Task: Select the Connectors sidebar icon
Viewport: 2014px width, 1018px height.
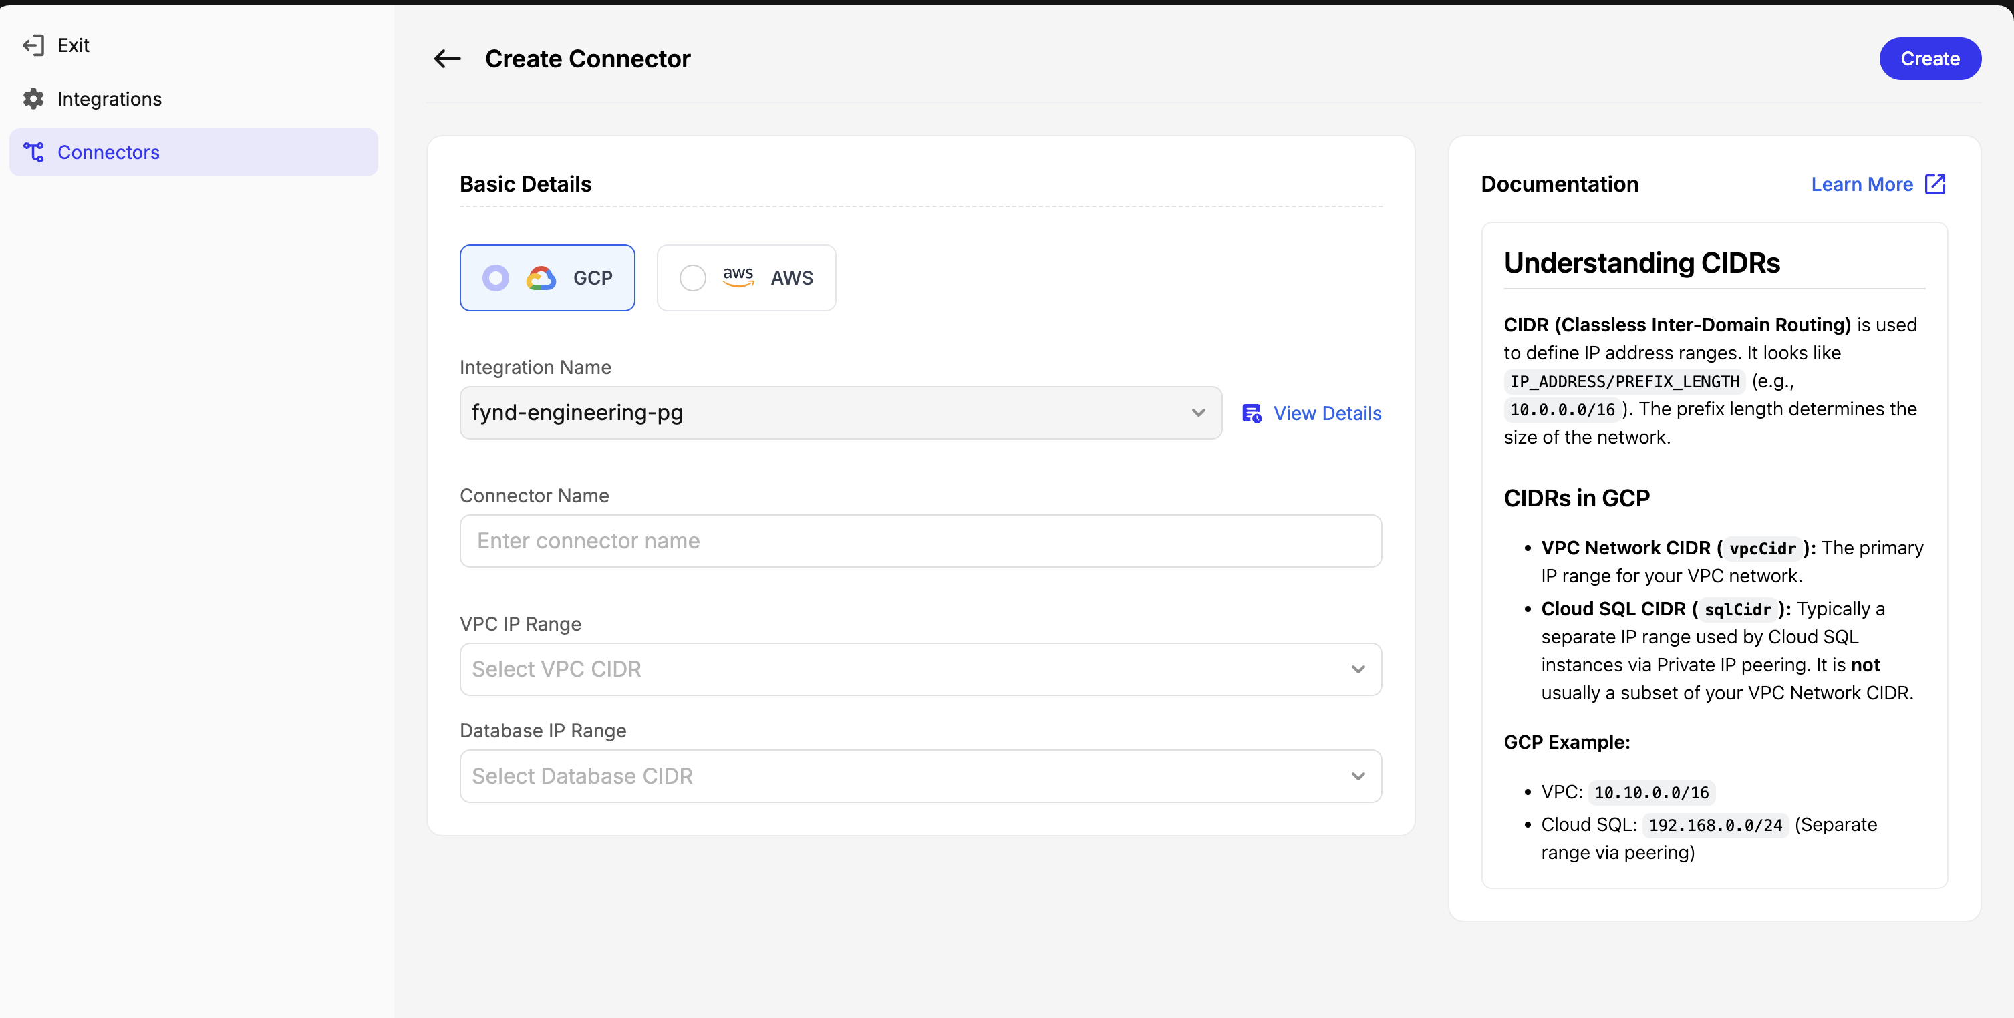Action: (33, 152)
